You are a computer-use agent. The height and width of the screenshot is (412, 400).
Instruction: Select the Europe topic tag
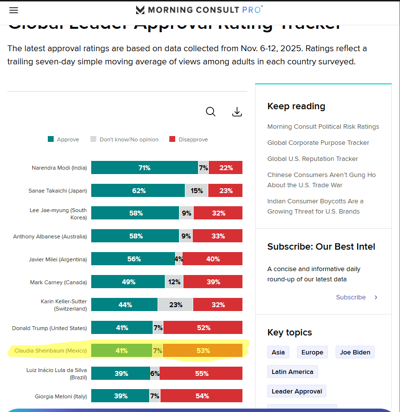click(312, 353)
